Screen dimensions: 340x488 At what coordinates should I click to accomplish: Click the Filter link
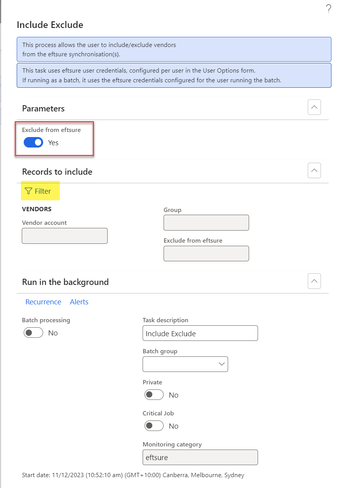tap(43, 191)
